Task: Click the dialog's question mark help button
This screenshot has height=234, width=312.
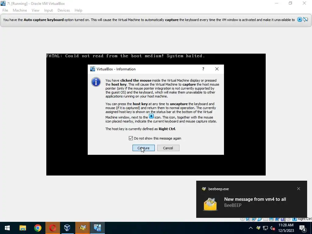Action: [x=203, y=69]
